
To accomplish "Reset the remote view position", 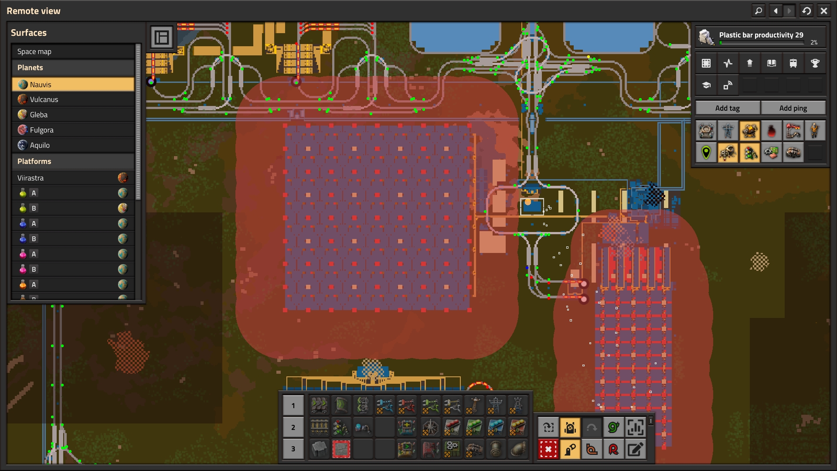I will tap(806, 11).
